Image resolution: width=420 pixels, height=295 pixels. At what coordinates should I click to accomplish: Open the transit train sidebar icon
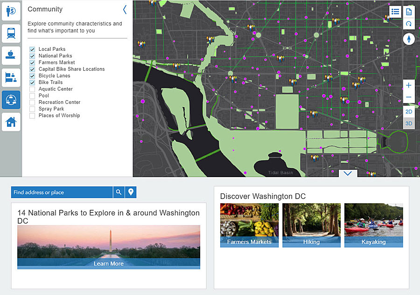pyautogui.click(x=11, y=34)
